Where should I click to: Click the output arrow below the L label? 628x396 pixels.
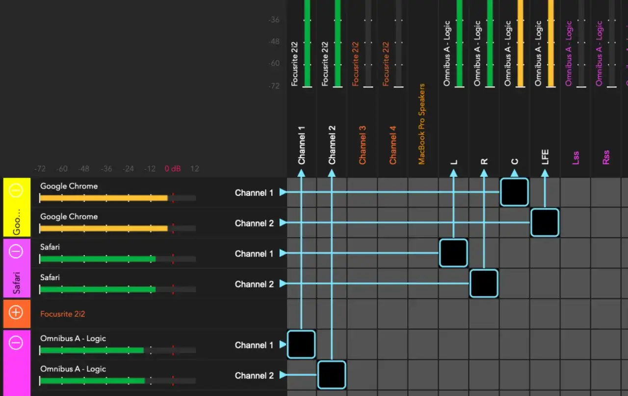(x=453, y=173)
